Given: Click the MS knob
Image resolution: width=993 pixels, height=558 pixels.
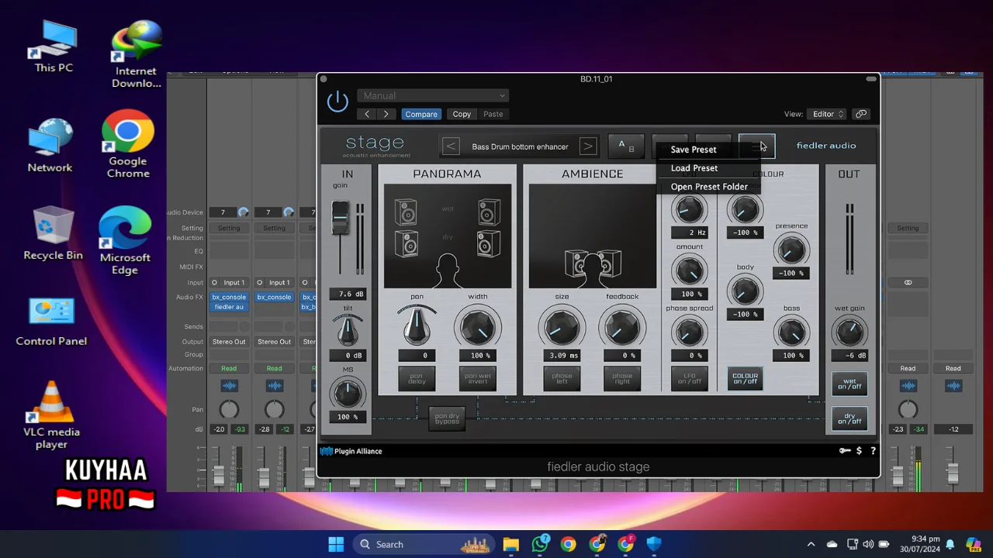Looking at the screenshot, I should [x=348, y=393].
